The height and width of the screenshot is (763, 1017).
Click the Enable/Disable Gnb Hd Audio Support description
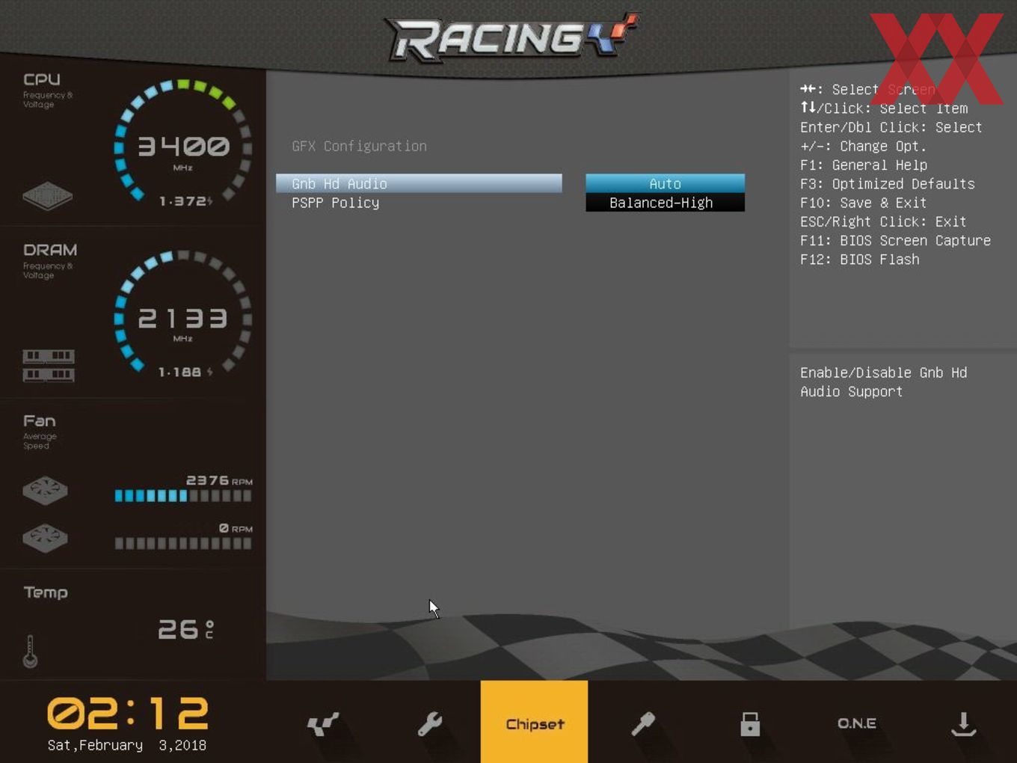[x=883, y=382]
